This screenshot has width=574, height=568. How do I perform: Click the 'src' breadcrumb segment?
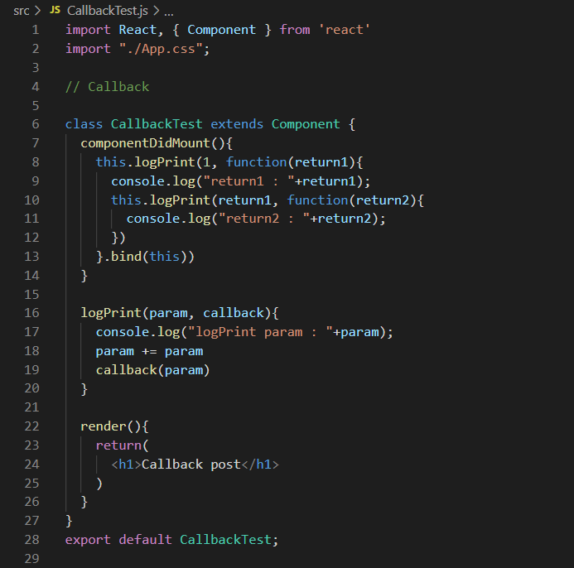22,11
